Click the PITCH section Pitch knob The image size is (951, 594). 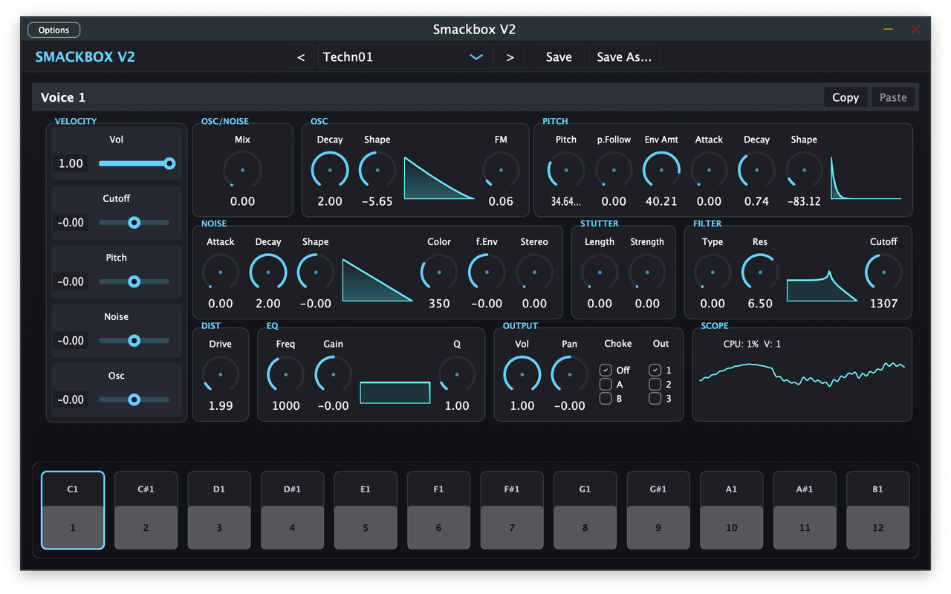click(566, 170)
